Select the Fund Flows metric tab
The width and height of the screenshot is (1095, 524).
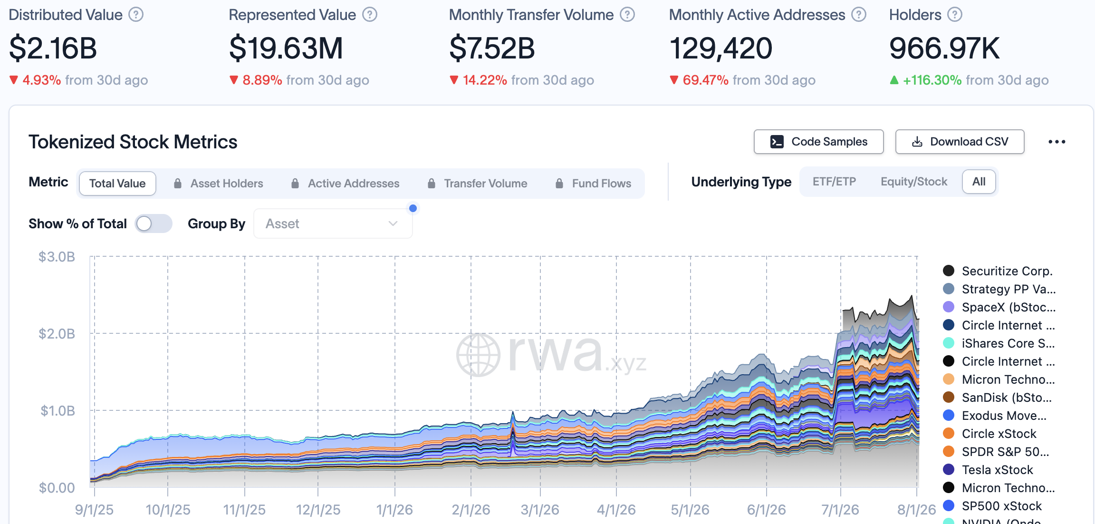[x=594, y=184]
